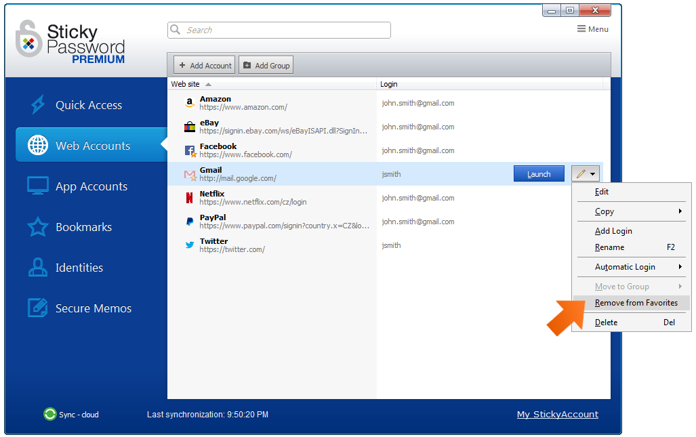Click the Gmail envelope favicon
This screenshot has height=437, width=696.
tap(190, 175)
